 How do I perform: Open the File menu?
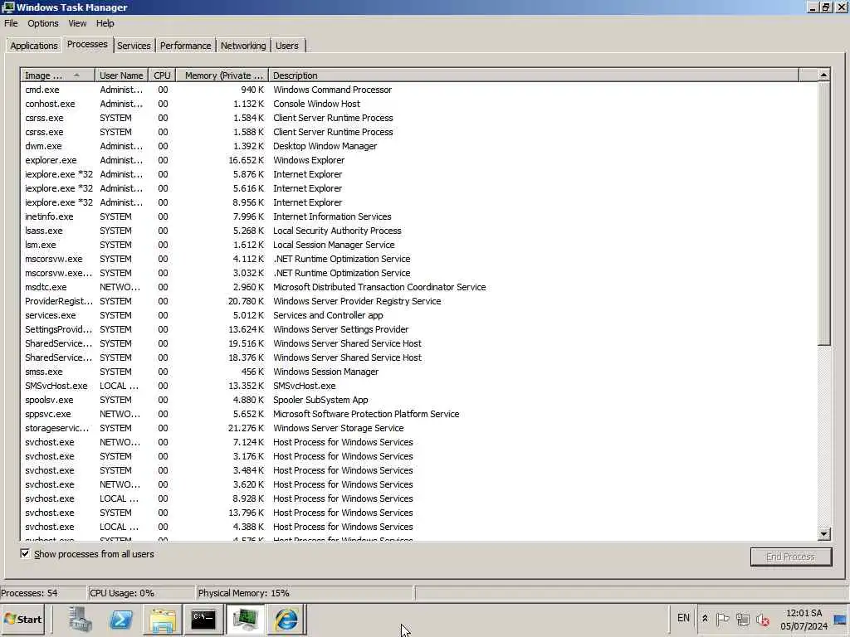pyautogui.click(x=11, y=23)
